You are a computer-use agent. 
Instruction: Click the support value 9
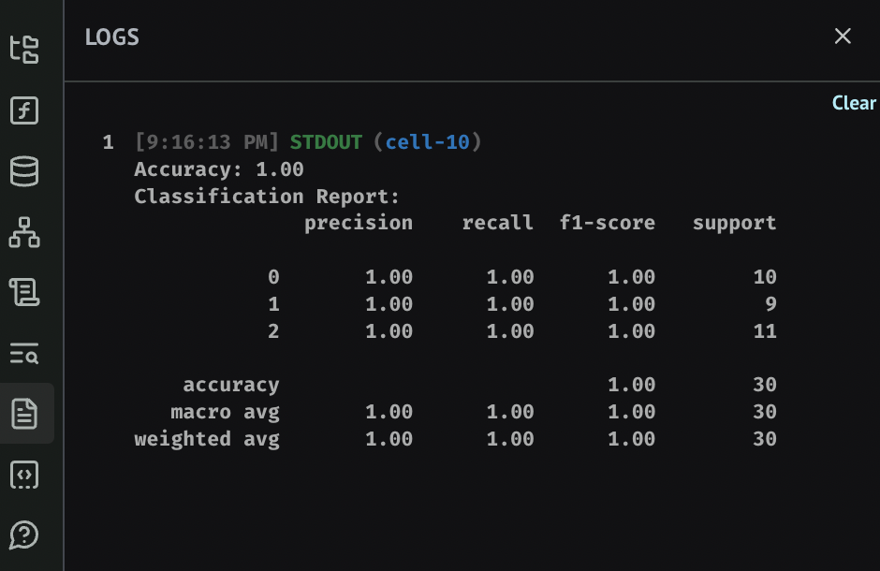tap(770, 303)
